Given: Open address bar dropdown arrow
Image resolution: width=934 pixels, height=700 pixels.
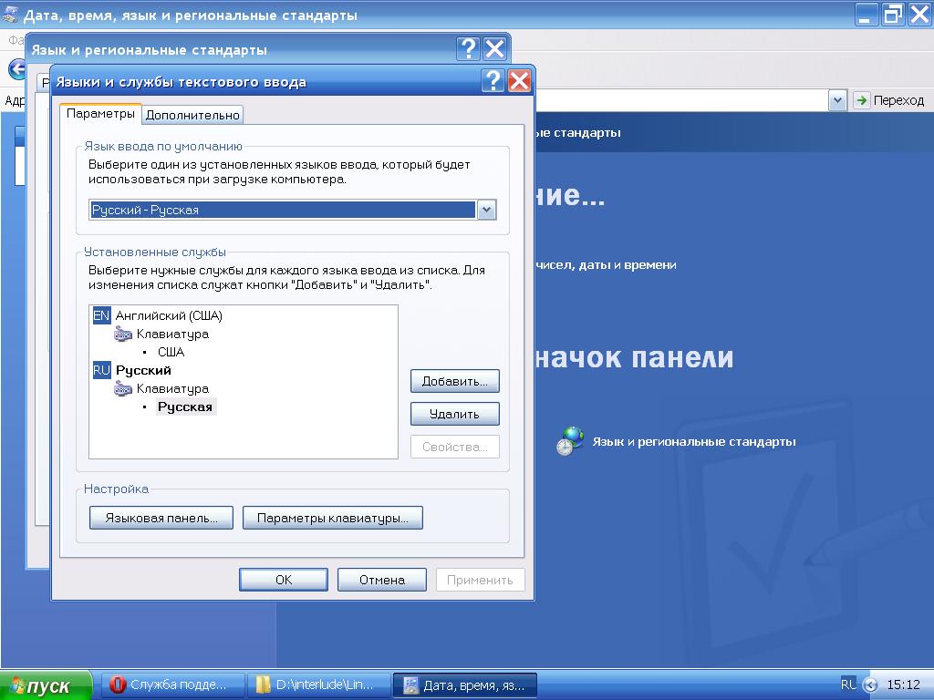Looking at the screenshot, I should pyautogui.click(x=837, y=100).
